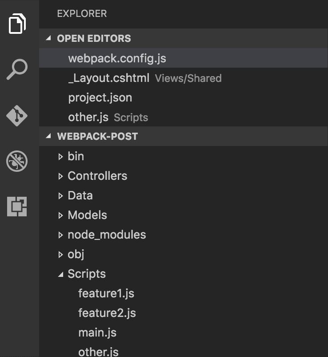The height and width of the screenshot is (357, 328).
Task: Open feature1.js in the Scripts folder
Action: point(107,293)
